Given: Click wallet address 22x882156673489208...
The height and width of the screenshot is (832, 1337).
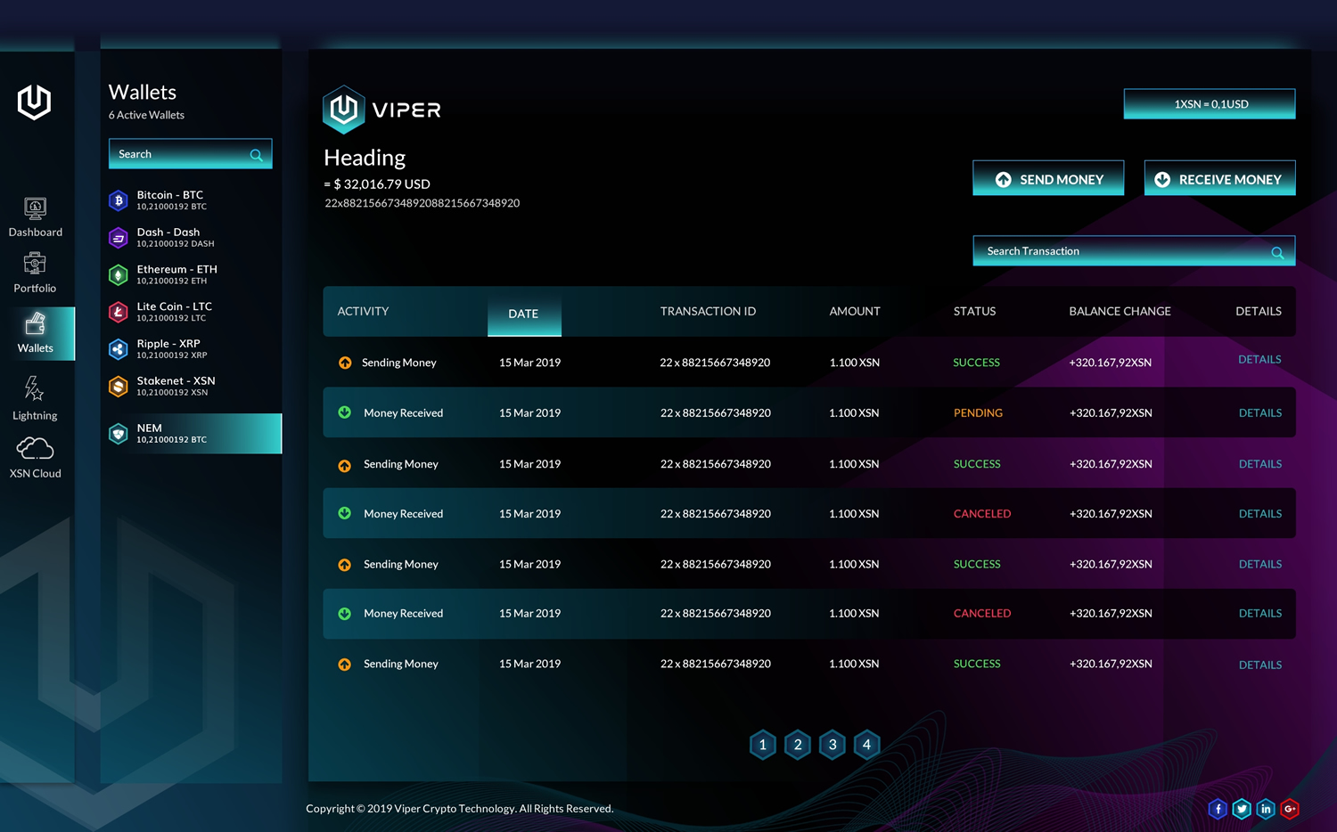Looking at the screenshot, I should pos(422,203).
